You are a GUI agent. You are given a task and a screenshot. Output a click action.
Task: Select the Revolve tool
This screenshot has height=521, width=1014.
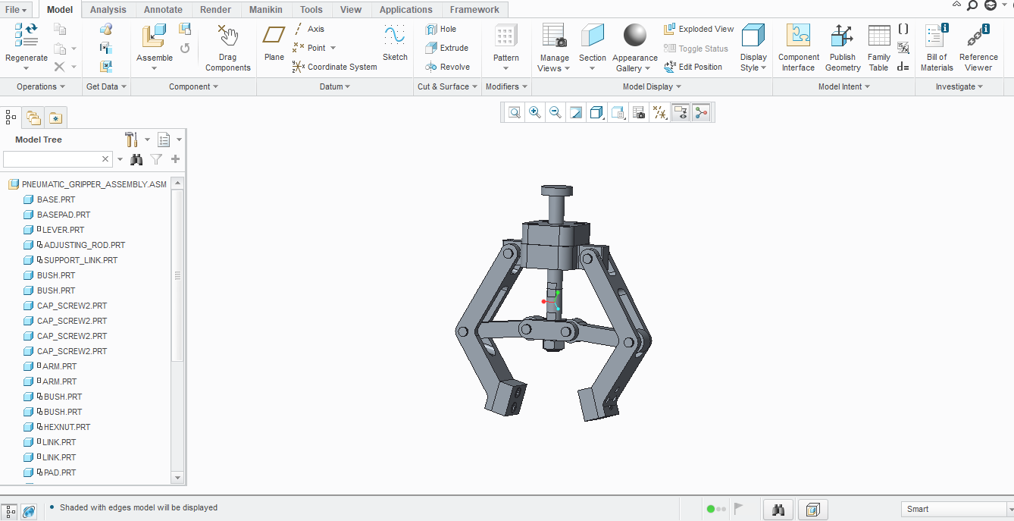[447, 67]
